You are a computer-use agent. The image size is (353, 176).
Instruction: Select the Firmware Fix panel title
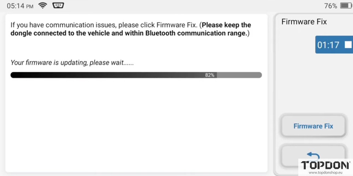point(304,22)
